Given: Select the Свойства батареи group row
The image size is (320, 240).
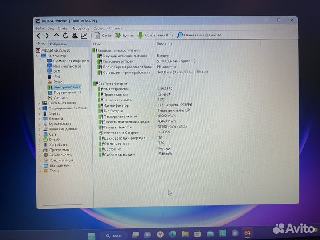Looking at the screenshot, I should click(x=110, y=84).
